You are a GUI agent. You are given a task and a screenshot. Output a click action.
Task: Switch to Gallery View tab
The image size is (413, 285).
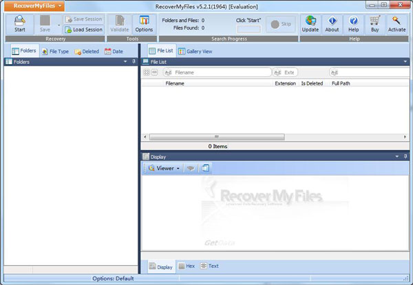195,52
